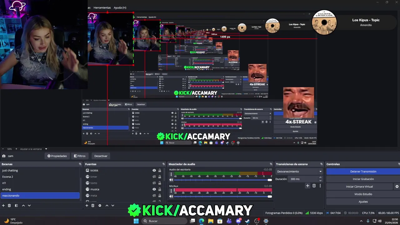The image size is (400, 225).
Task: Undock the Mezclador de audio panel
Action: coord(271,164)
